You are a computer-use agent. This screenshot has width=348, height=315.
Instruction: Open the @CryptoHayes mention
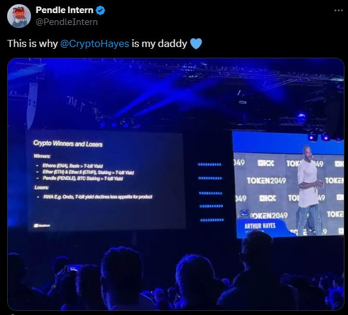tap(95, 43)
